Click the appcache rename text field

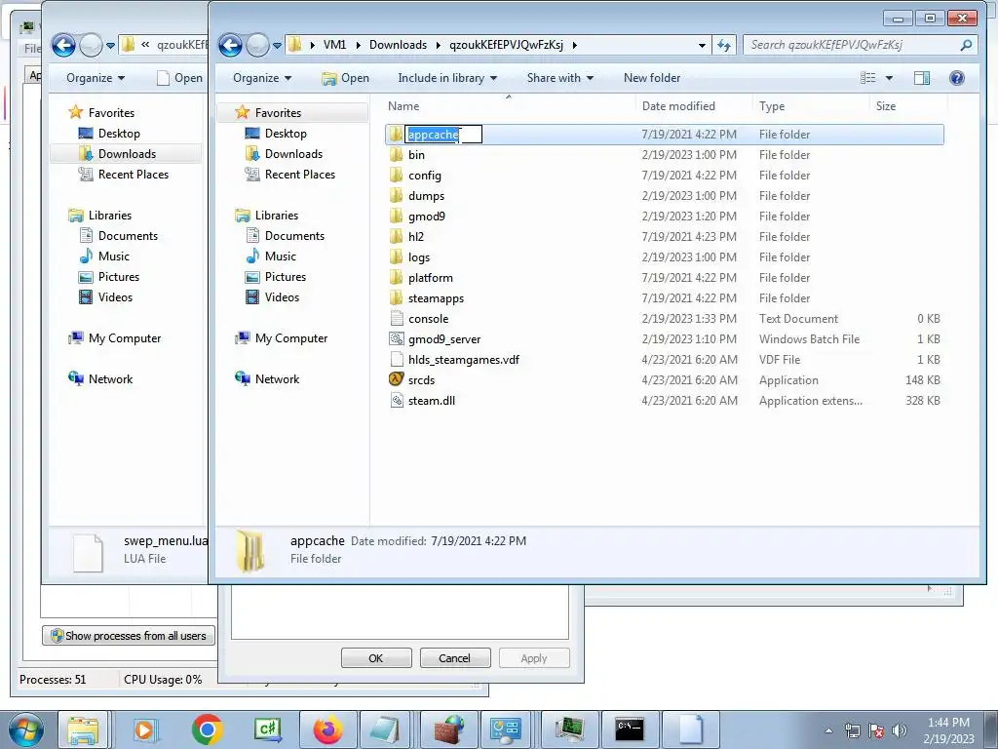pos(443,135)
